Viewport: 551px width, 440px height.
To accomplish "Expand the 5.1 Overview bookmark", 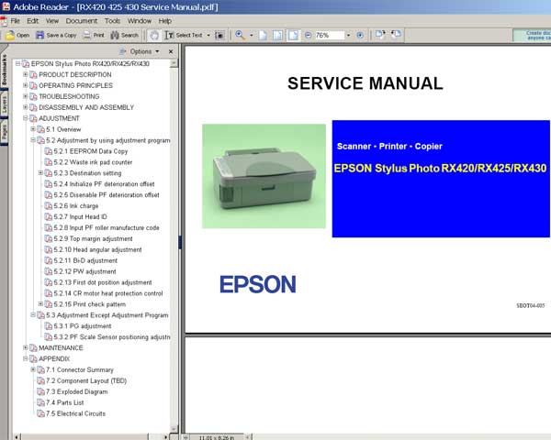I will 33,129.
